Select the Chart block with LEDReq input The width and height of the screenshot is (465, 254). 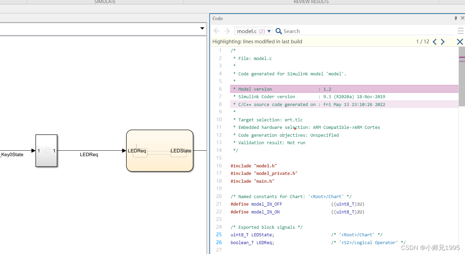160,150
